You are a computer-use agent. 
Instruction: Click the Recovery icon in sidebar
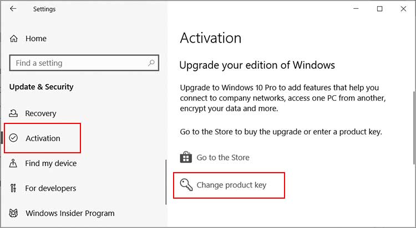[14, 113]
